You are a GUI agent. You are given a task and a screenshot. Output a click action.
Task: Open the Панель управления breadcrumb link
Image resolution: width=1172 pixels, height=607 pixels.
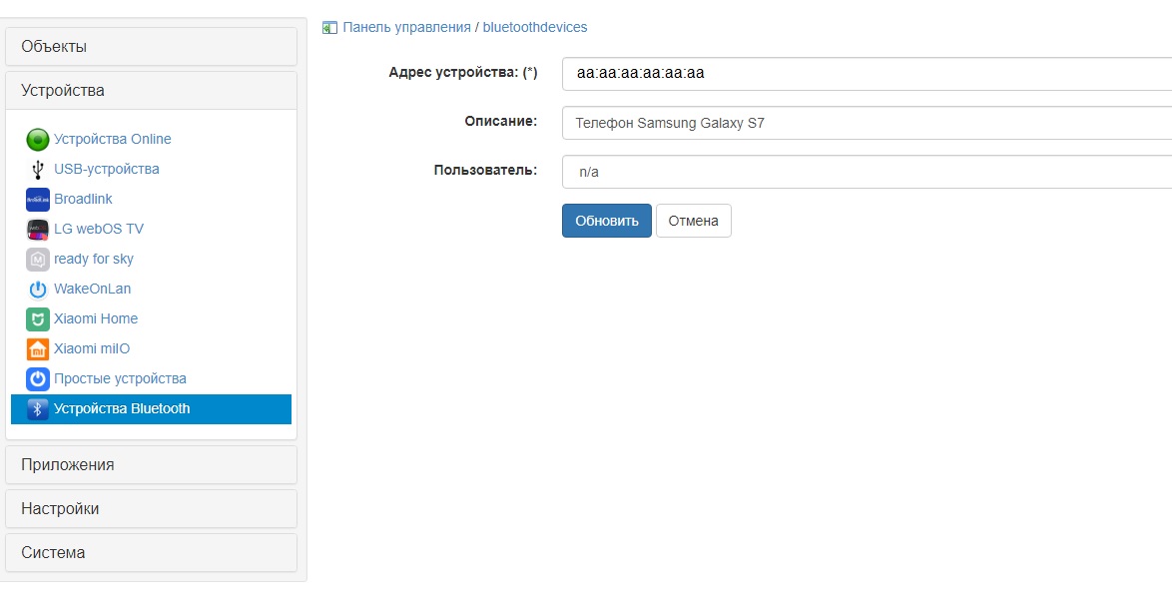pos(404,28)
